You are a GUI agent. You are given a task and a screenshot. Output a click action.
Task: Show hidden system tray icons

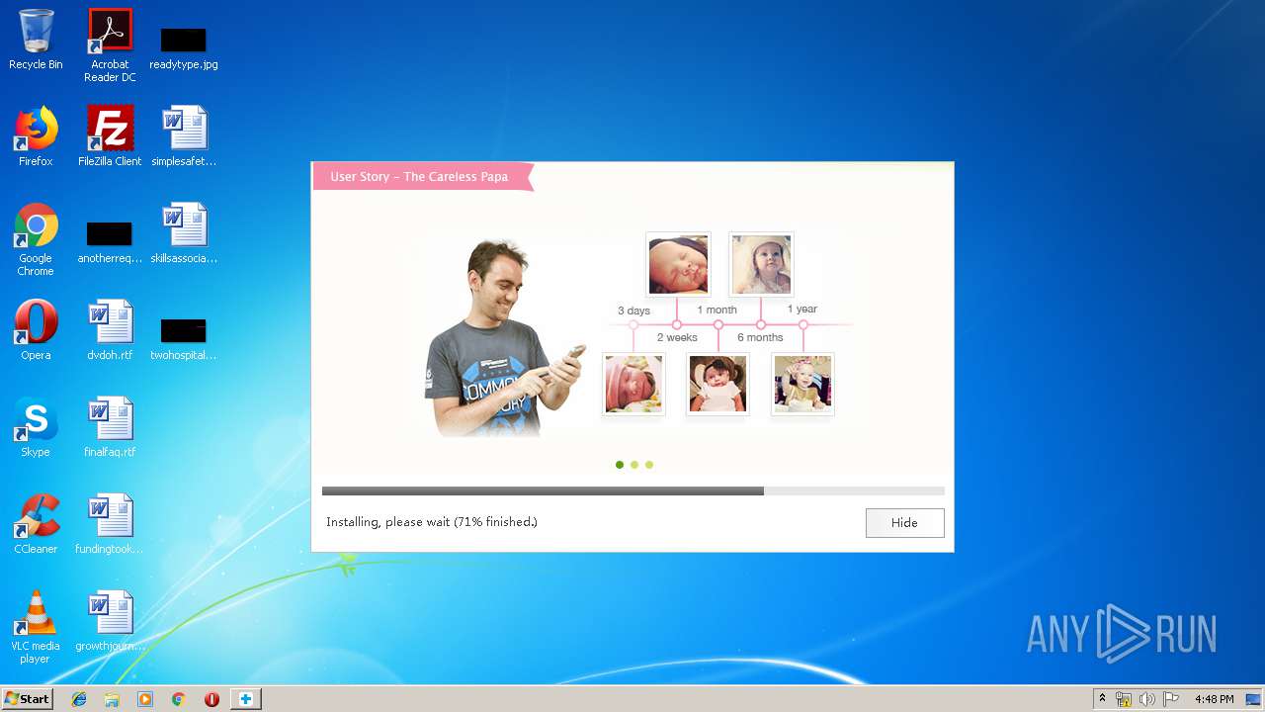pos(1102,699)
